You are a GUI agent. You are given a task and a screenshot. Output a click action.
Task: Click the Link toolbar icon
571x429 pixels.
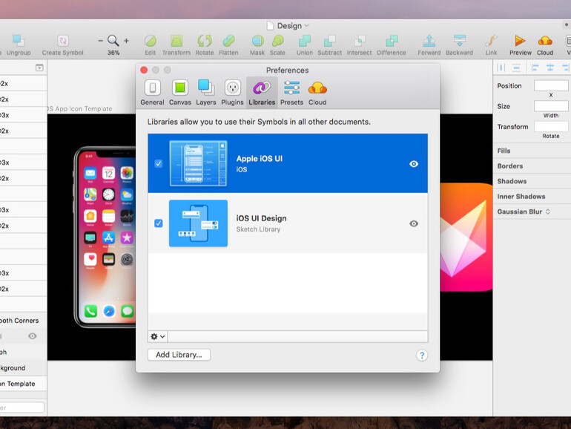pos(491,41)
